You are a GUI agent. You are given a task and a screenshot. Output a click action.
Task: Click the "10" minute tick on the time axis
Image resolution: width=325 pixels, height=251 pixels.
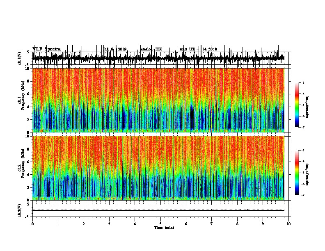[x=288, y=224]
